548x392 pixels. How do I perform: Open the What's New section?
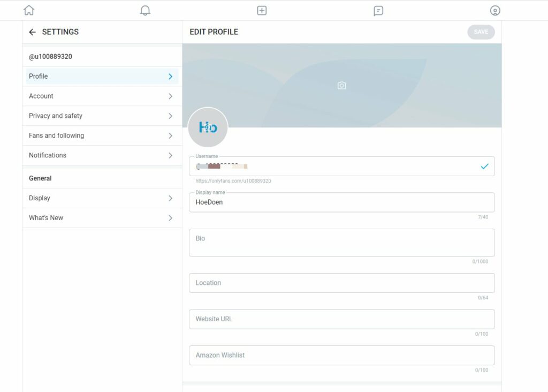tap(102, 218)
